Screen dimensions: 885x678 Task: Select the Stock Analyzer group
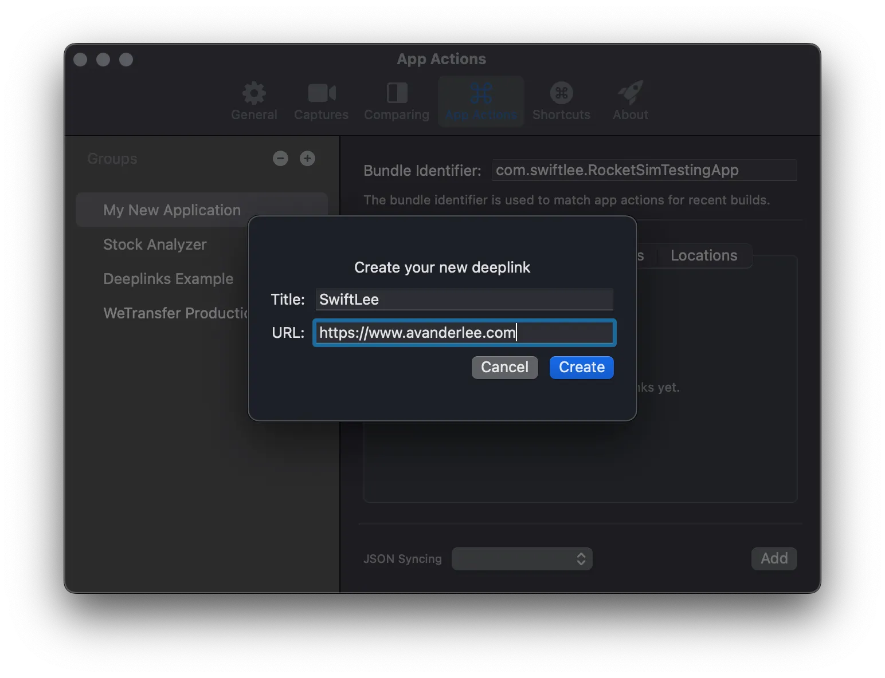coord(155,245)
